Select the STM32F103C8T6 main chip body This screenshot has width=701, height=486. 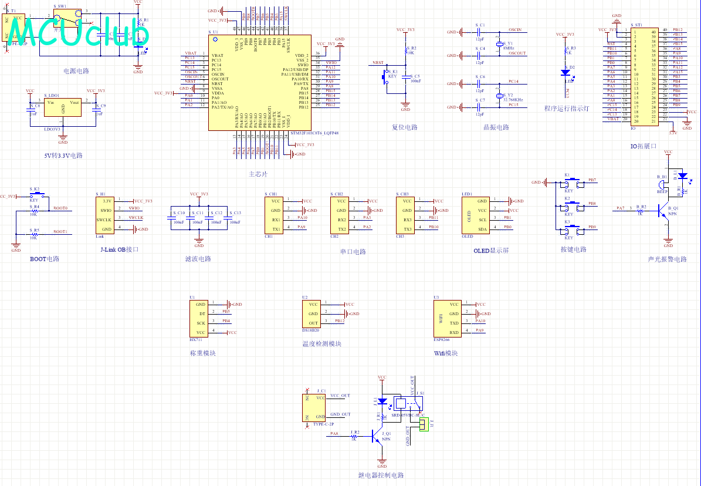(x=260, y=83)
